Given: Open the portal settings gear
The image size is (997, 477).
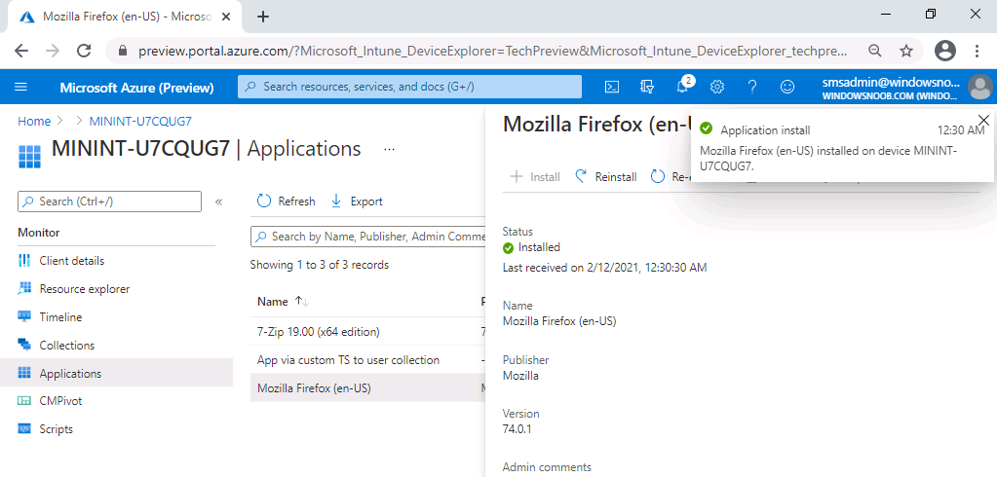Looking at the screenshot, I should [x=717, y=87].
